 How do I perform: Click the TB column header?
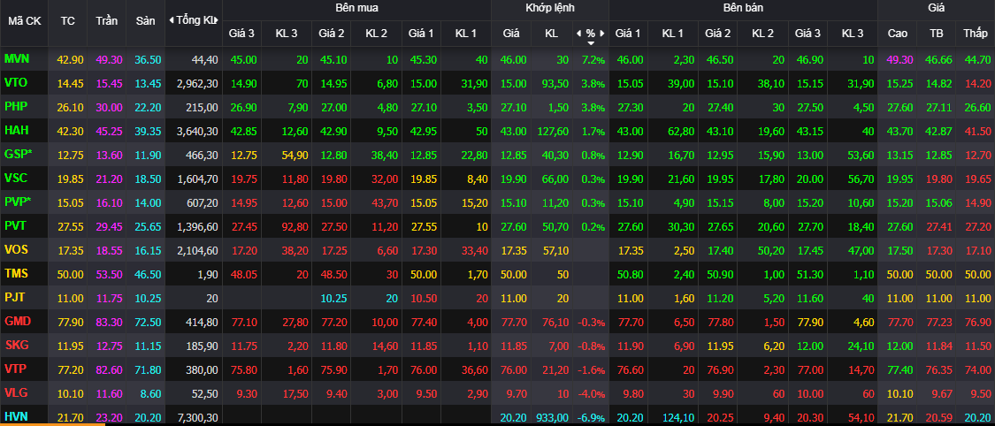936,33
